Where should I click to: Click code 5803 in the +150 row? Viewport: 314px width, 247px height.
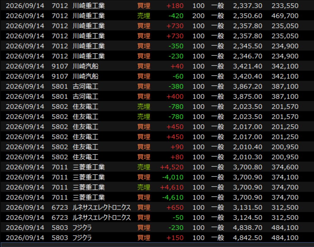[x=60, y=238]
